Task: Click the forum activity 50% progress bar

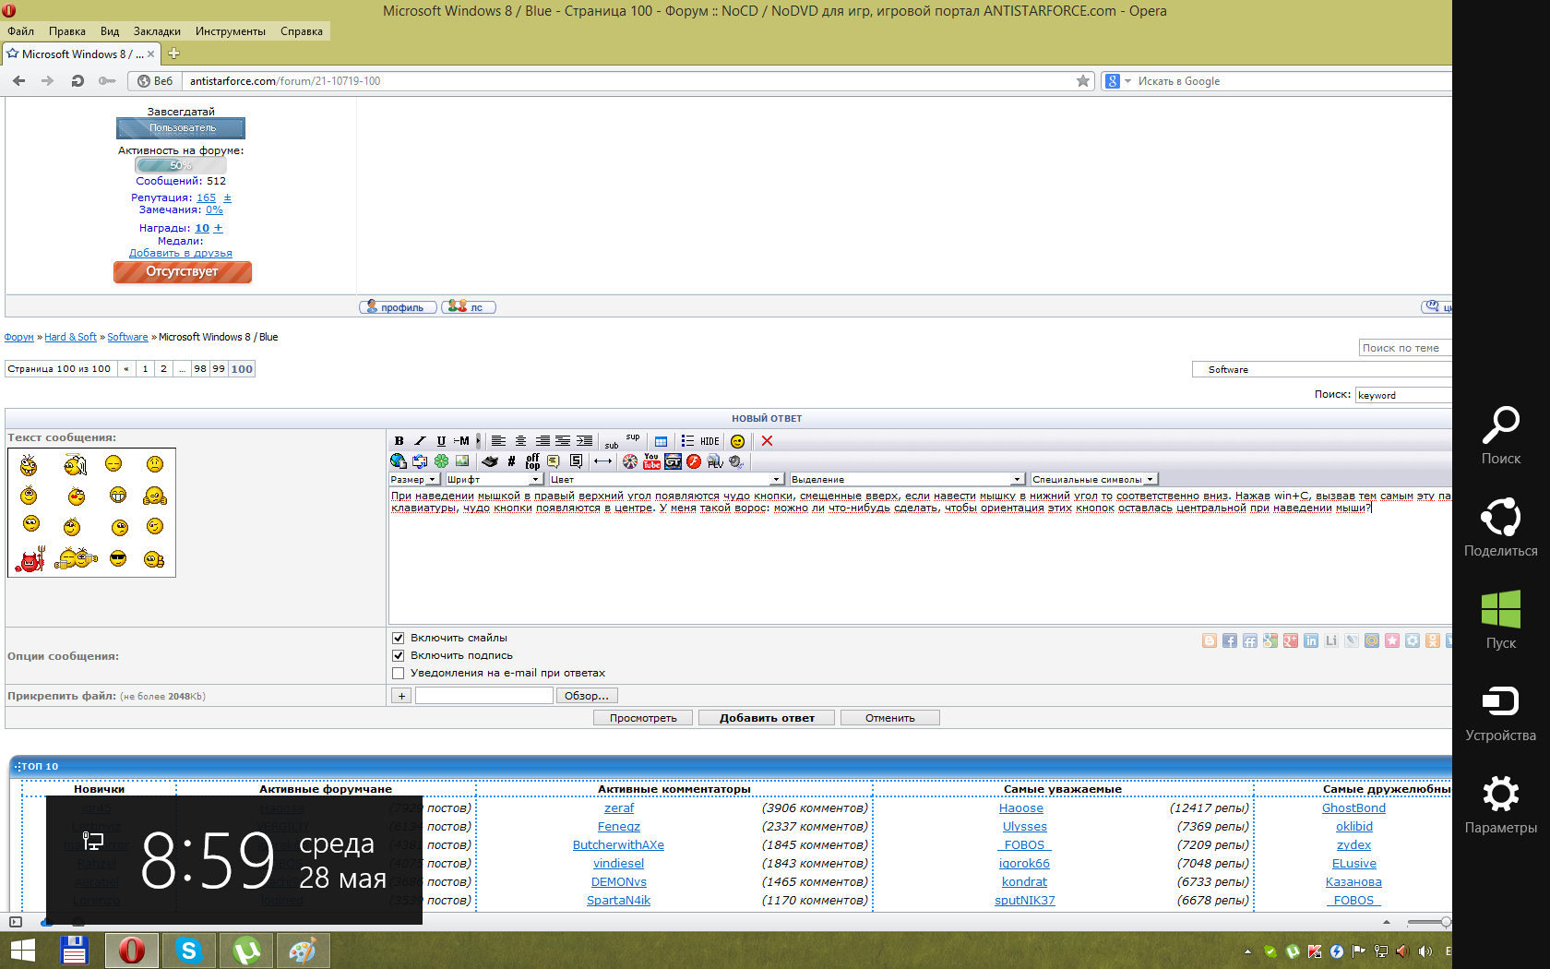Action: coord(181,165)
